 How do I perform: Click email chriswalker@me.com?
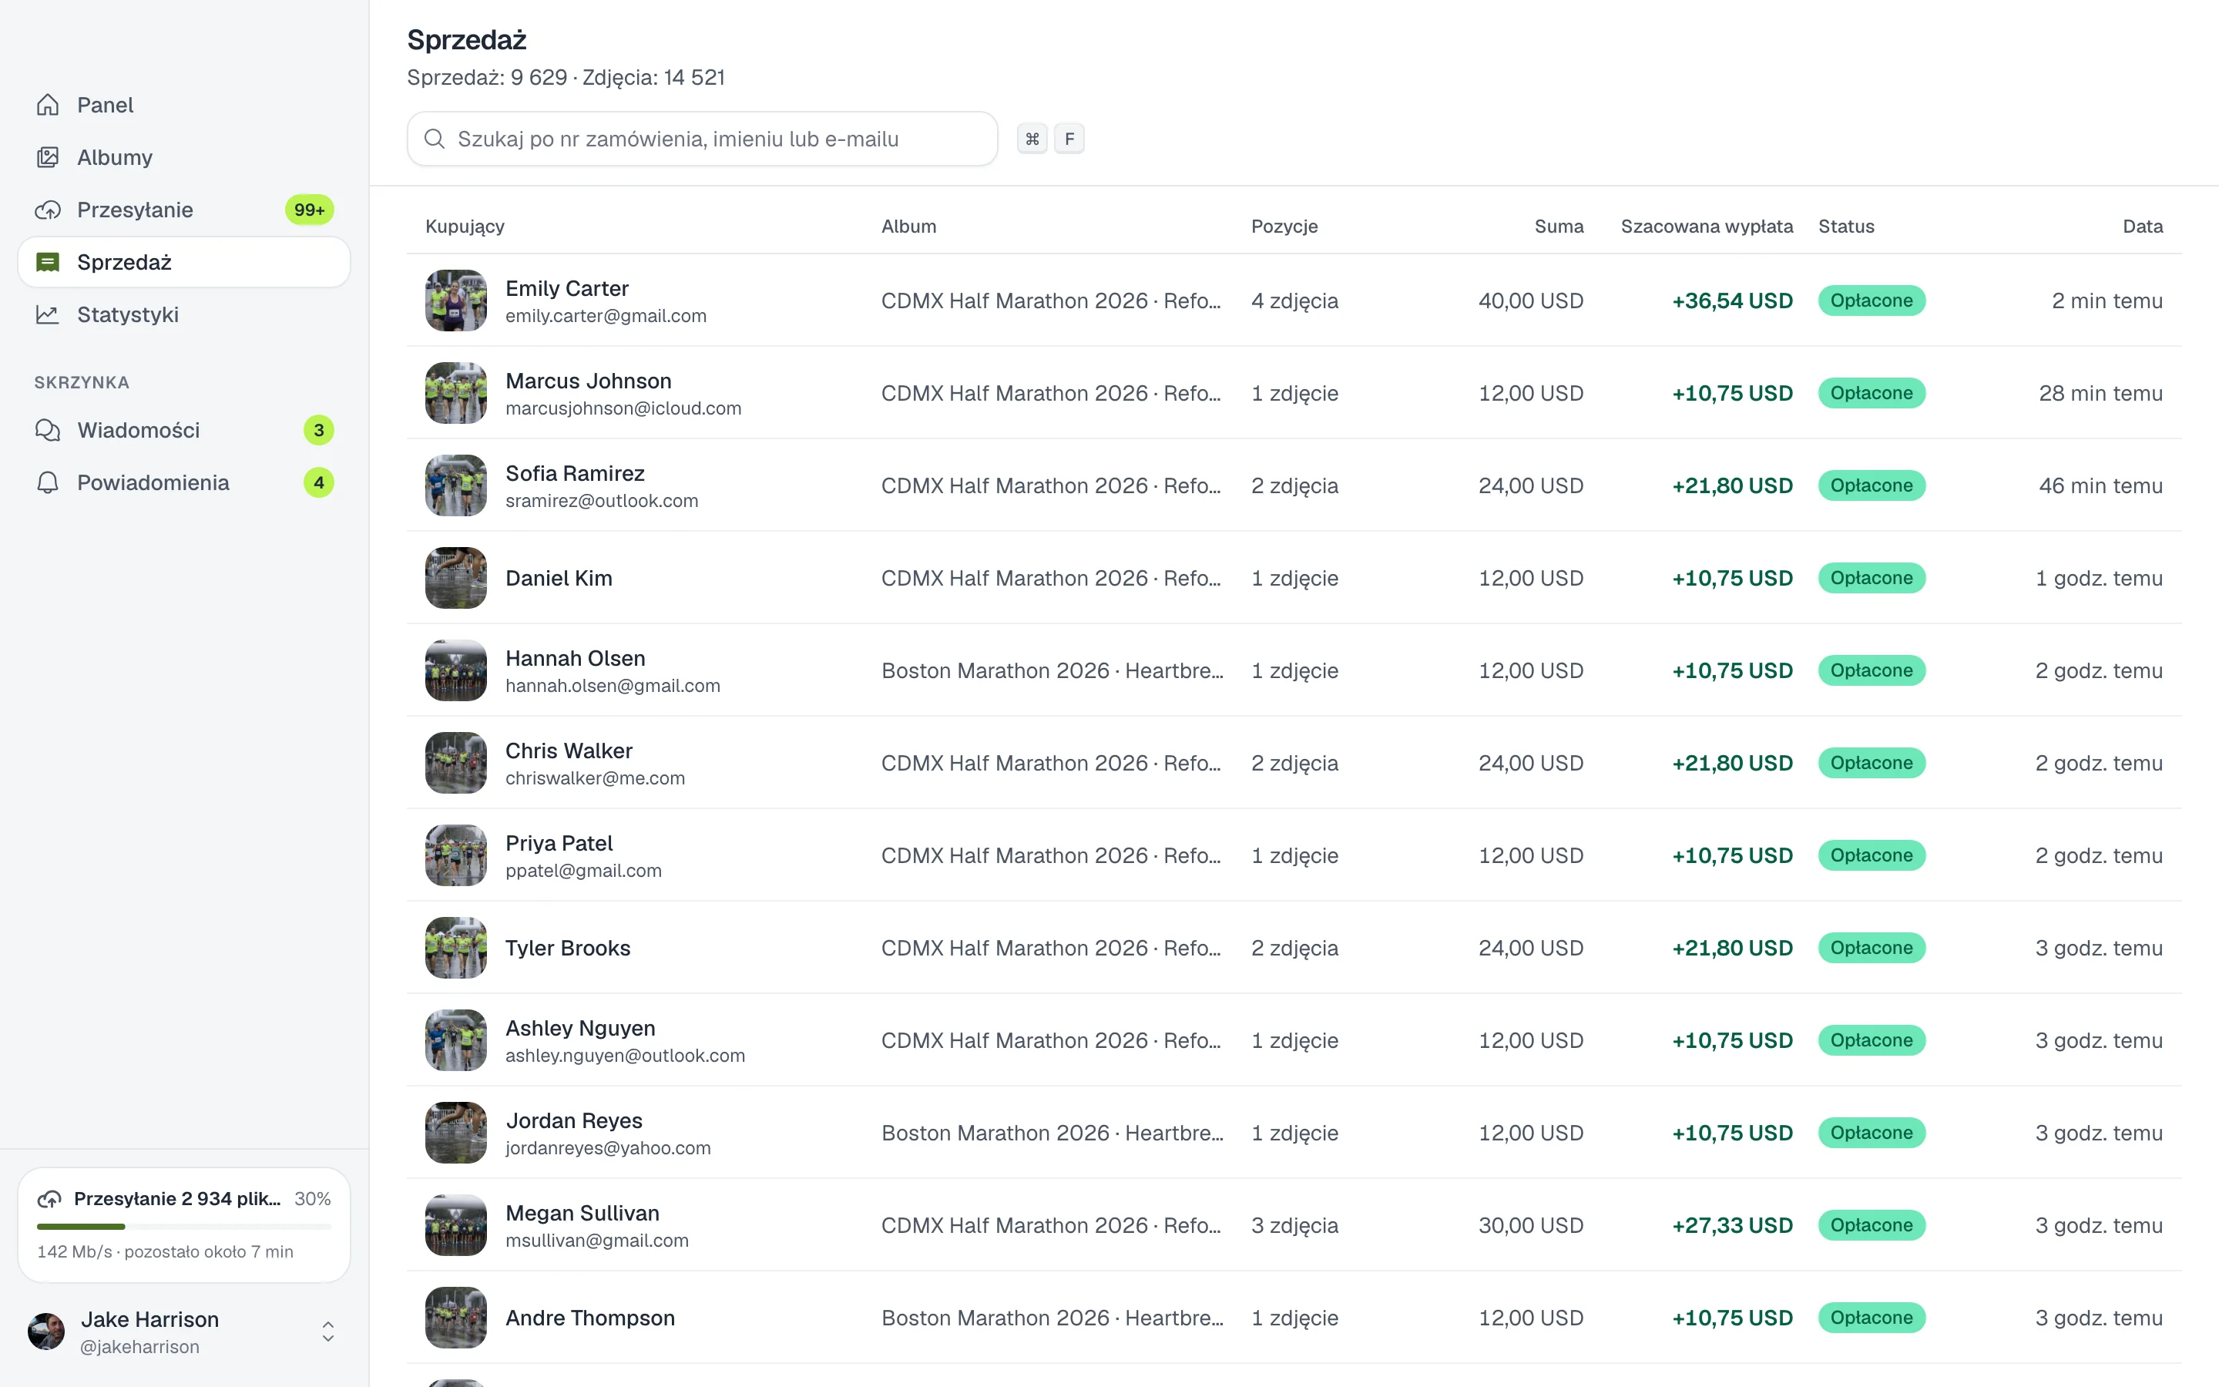[x=595, y=778]
